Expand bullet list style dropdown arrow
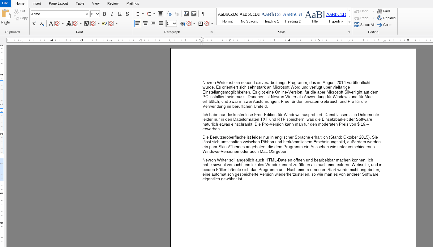Viewport: 433px width, 247px height. 143,14
